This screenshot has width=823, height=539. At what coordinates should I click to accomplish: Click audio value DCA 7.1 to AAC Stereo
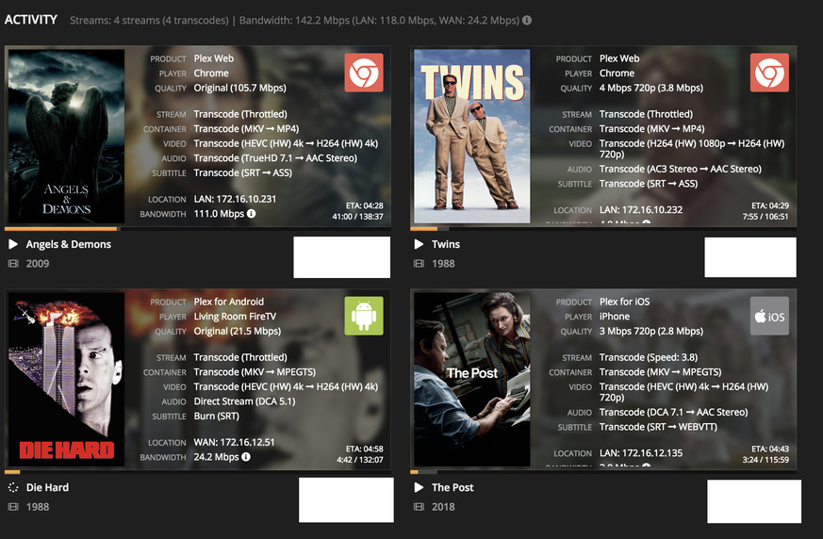673,413
